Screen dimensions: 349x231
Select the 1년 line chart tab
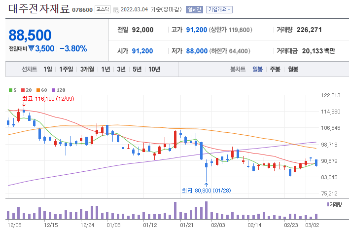point(105,69)
